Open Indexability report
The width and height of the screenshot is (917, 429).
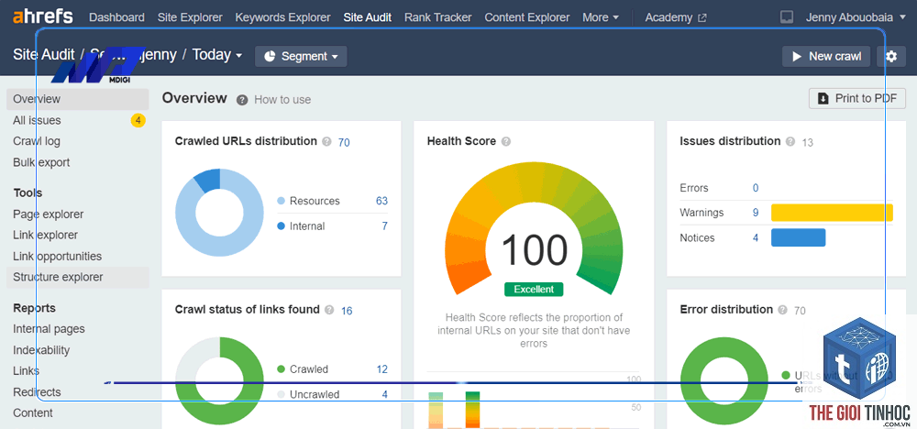(41, 350)
